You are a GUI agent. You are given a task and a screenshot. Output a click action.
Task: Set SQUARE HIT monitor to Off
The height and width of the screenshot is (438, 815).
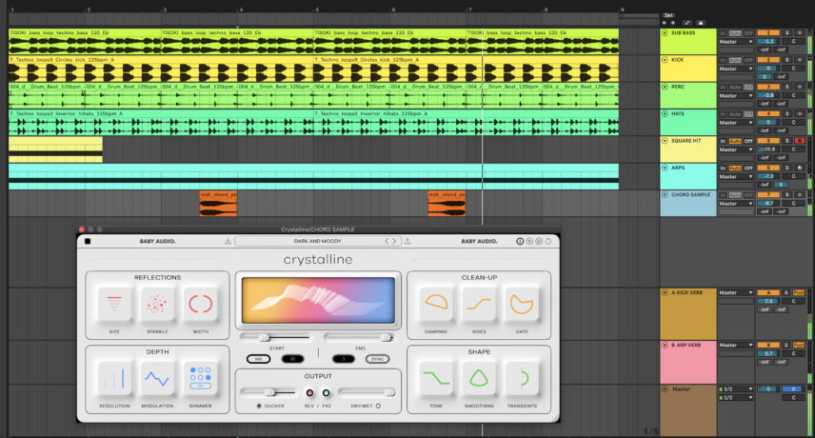748,141
